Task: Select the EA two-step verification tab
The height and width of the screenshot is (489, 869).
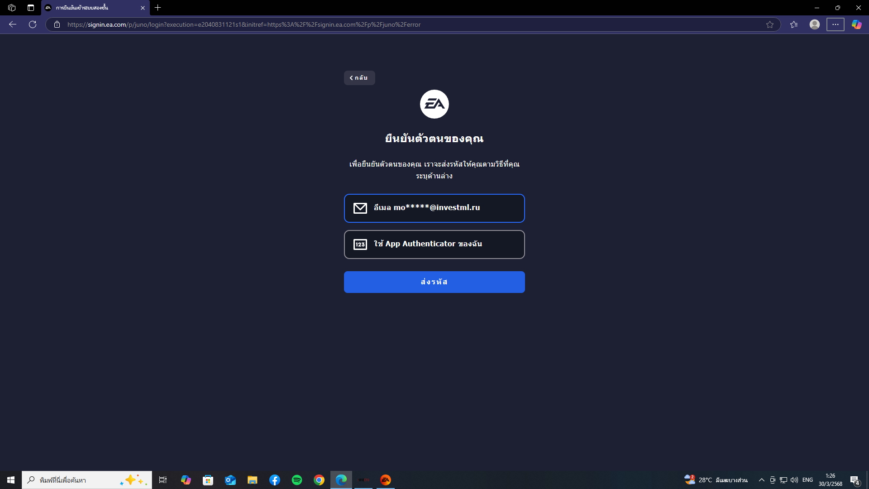Action: (x=95, y=8)
